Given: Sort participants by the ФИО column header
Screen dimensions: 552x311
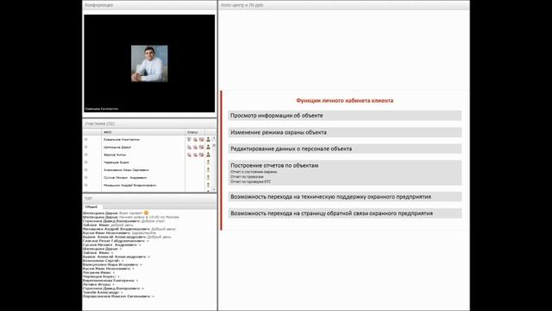Looking at the screenshot, I should pyautogui.click(x=143, y=132).
